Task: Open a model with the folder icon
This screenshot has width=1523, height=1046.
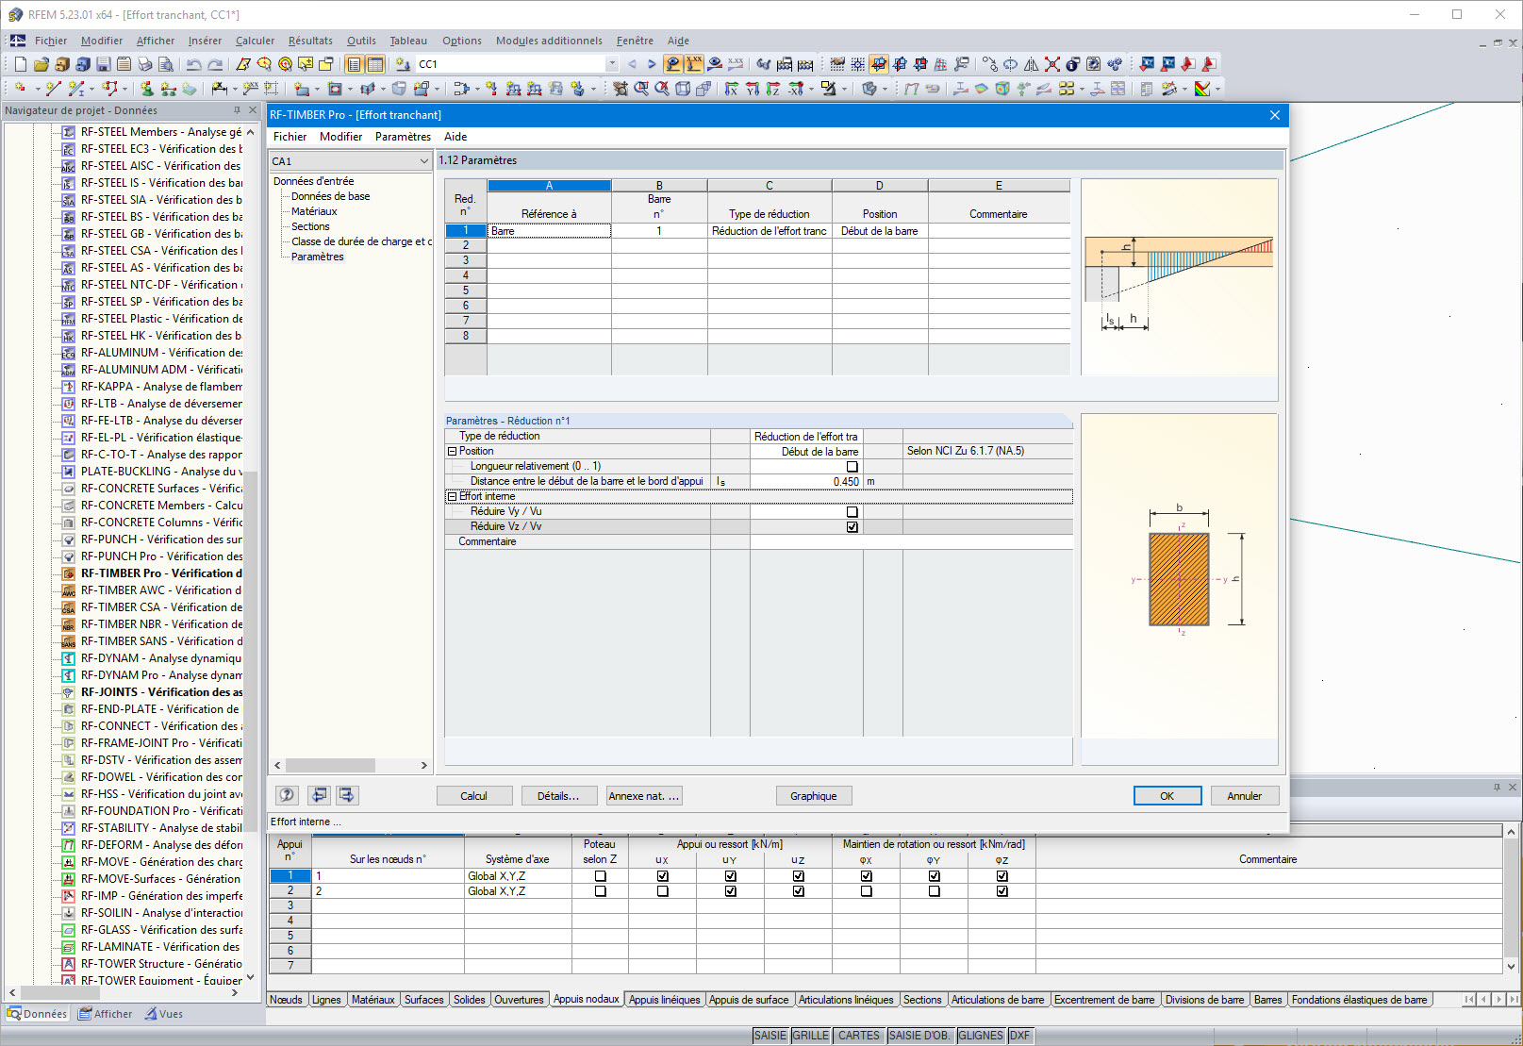Action: point(41,64)
